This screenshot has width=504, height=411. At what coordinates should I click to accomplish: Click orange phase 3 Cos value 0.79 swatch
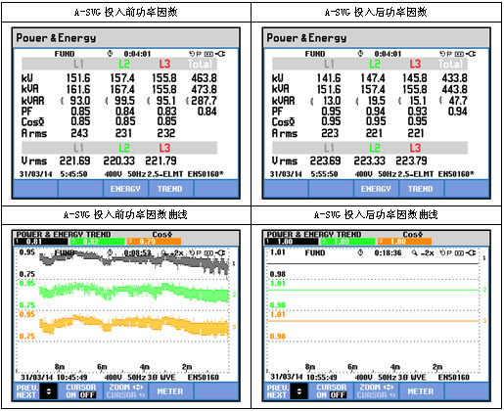pyautogui.click(x=154, y=242)
